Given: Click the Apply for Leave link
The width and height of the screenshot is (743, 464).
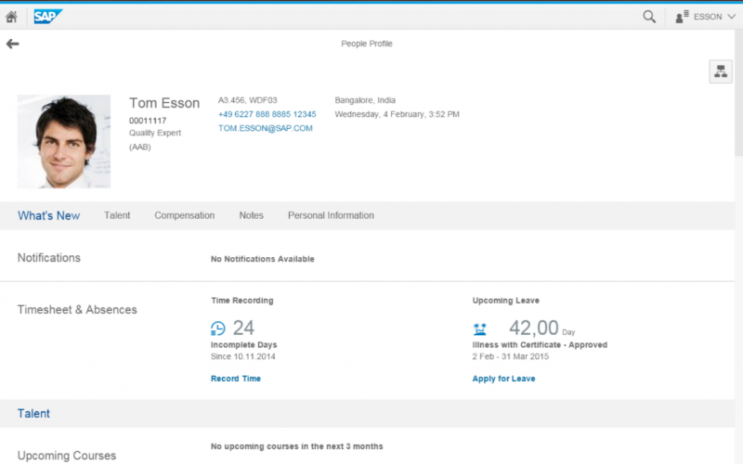Looking at the screenshot, I should (x=503, y=379).
